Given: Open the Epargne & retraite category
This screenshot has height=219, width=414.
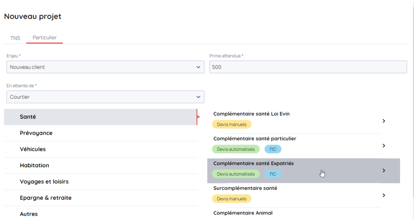Looking at the screenshot, I should click(x=100, y=198).
